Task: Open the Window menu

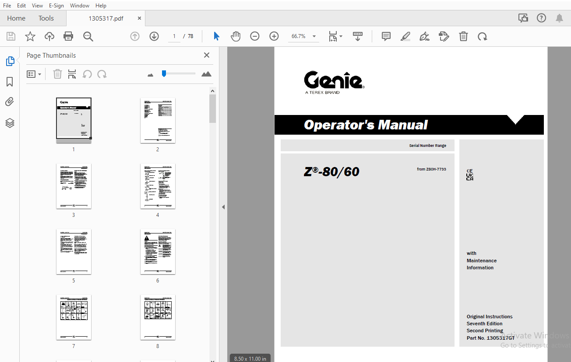Action: click(x=80, y=5)
